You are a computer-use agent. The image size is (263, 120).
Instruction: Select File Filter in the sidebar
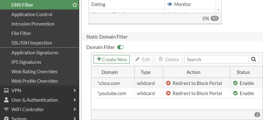(x=21, y=33)
